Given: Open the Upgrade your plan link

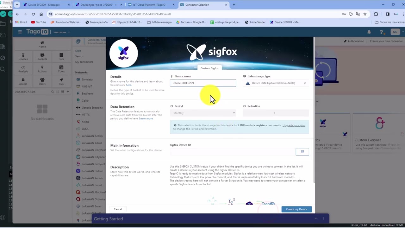Looking at the screenshot, I should [294, 125].
